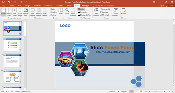This screenshot has height=93, width=175.
Task: Click the slide area scroll-up arrow
Action: tap(174, 20)
